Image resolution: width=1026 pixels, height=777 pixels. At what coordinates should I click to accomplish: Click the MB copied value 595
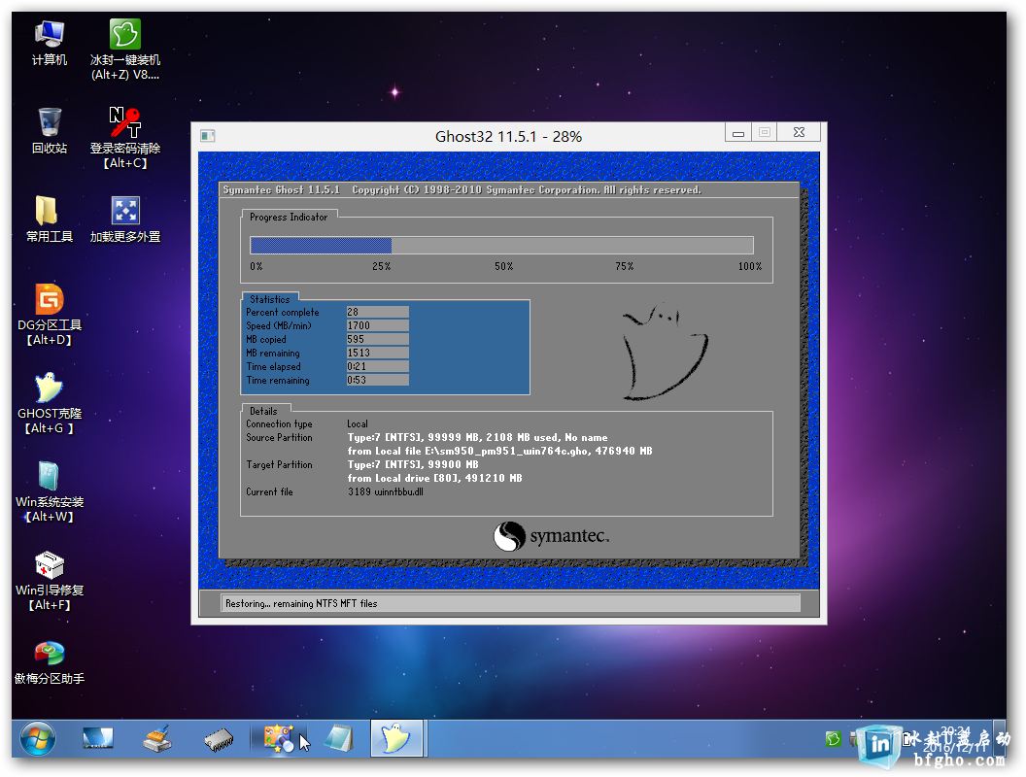coord(378,339)
